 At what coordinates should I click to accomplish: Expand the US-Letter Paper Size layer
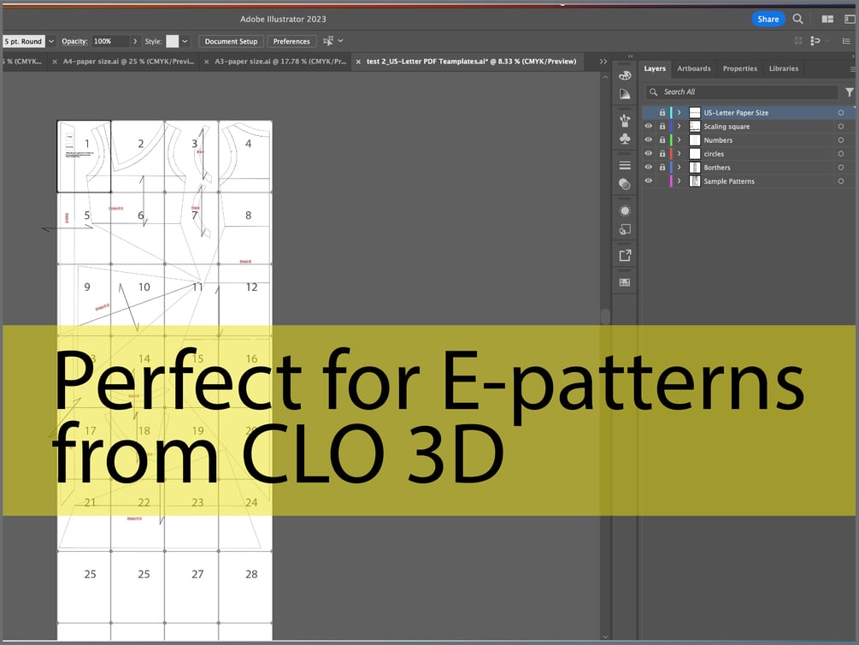pos(680,112)
